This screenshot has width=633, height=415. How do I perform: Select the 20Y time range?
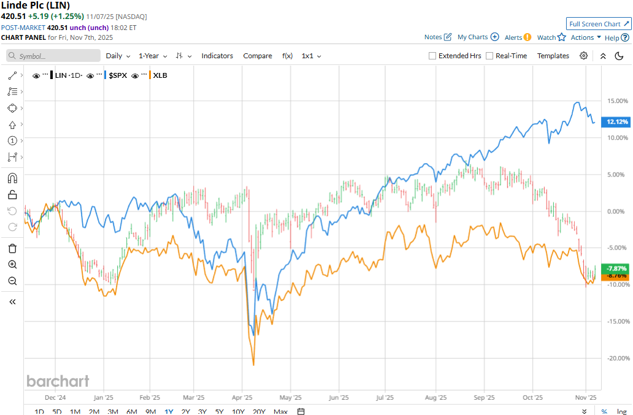(x=259, y=411)
